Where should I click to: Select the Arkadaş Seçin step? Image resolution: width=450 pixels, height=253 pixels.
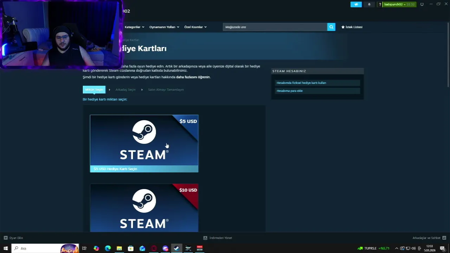point(126,90)
